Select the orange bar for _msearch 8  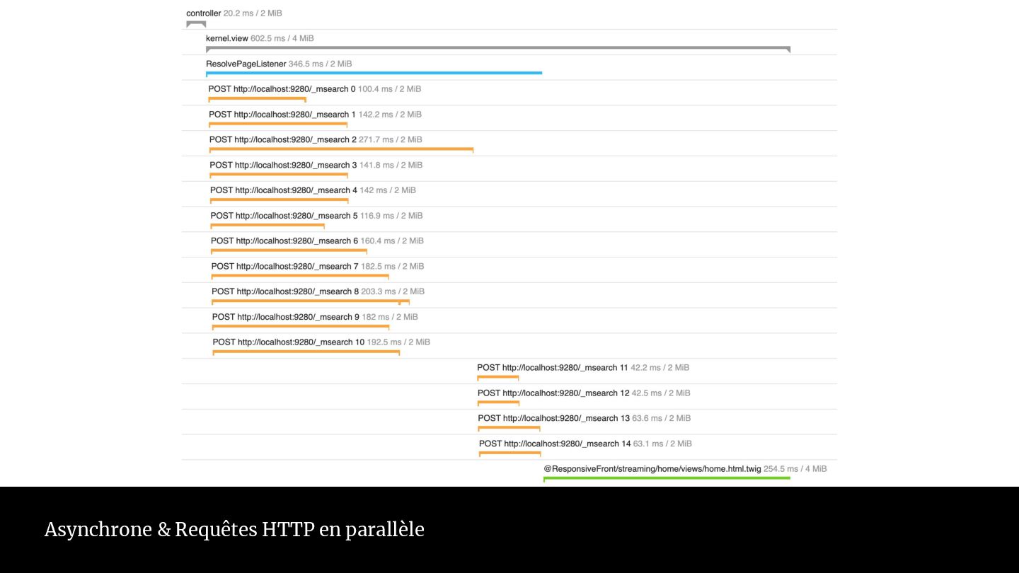[x=310, y=301]
